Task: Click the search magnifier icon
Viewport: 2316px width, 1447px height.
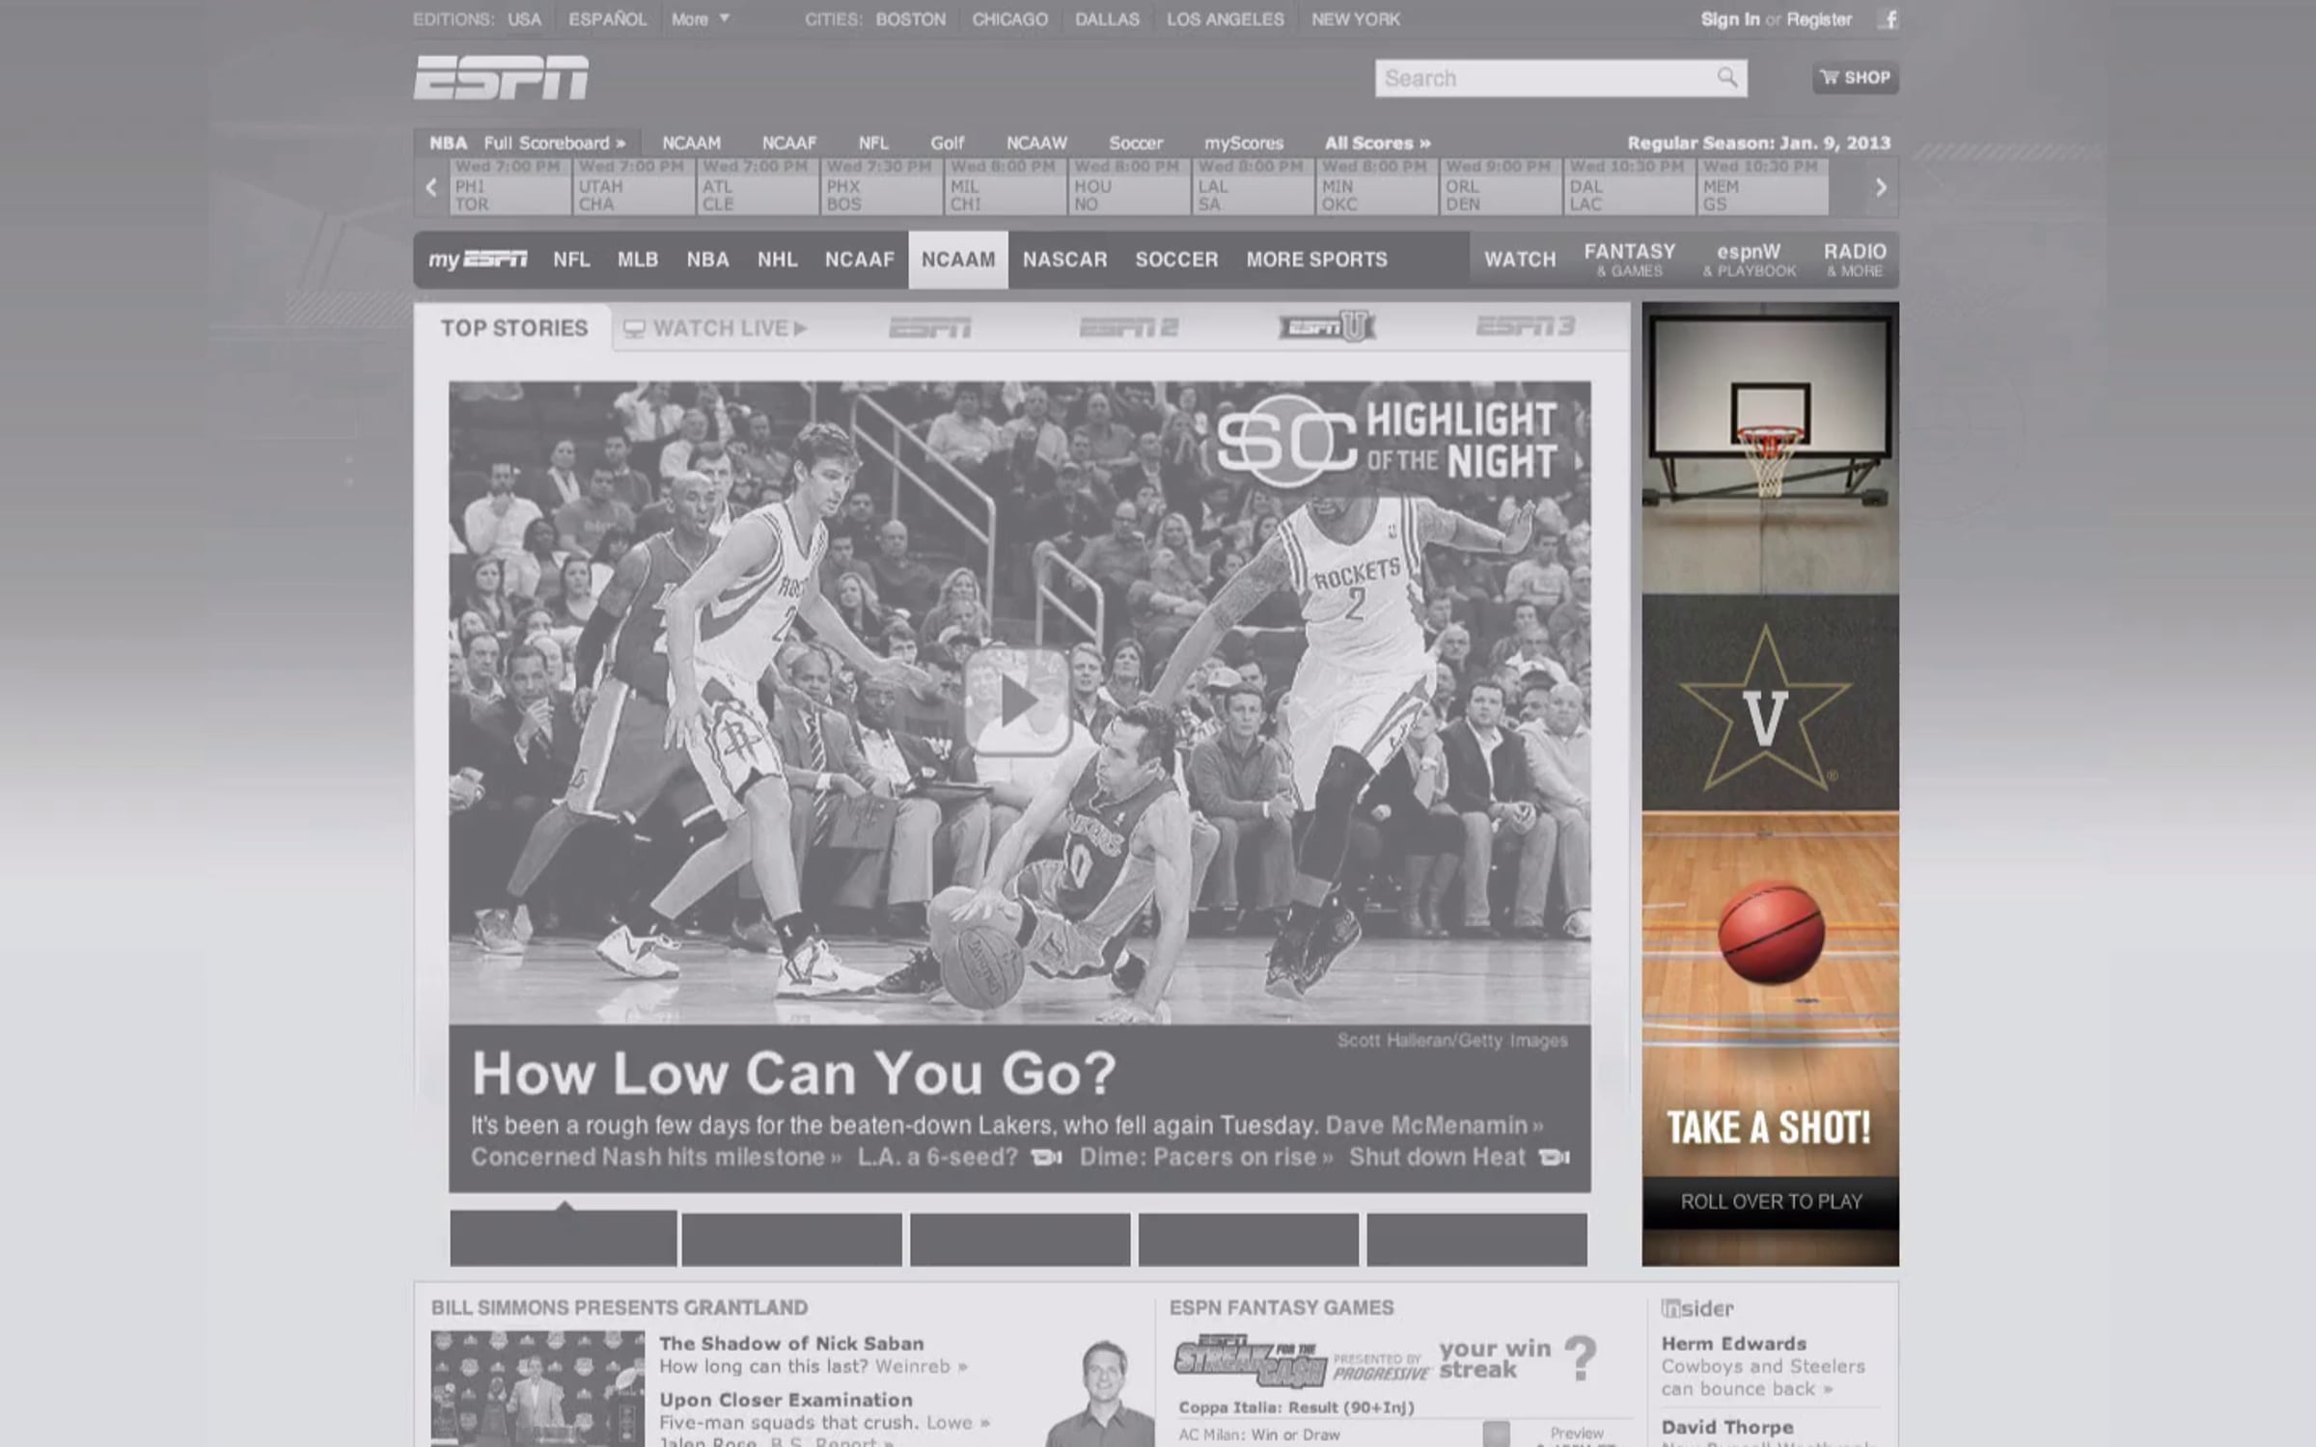Action: click(x=1726, y=77)
